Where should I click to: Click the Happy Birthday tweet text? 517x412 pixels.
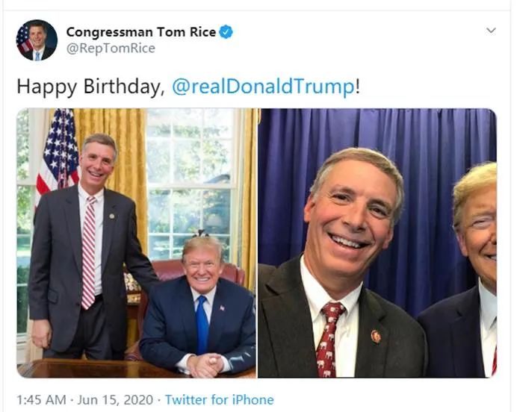click(90, 87)
